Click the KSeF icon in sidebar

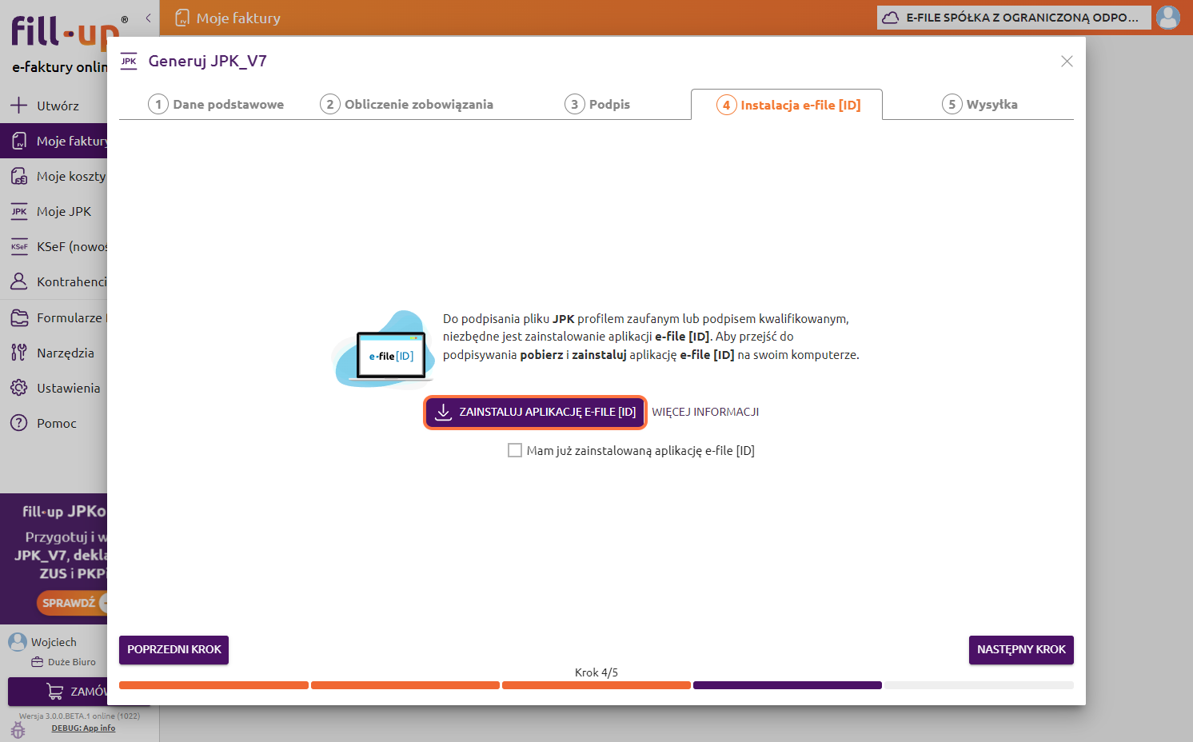pyautogui.click(x=19, y=246)
